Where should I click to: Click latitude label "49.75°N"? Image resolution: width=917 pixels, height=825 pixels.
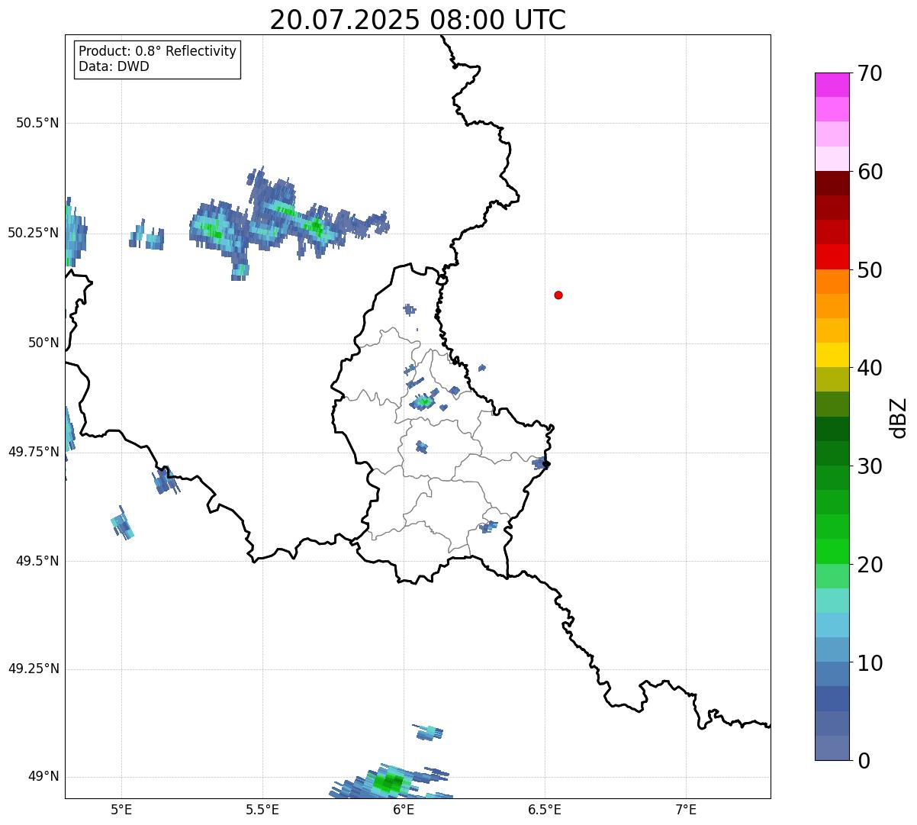click(34, 452)
